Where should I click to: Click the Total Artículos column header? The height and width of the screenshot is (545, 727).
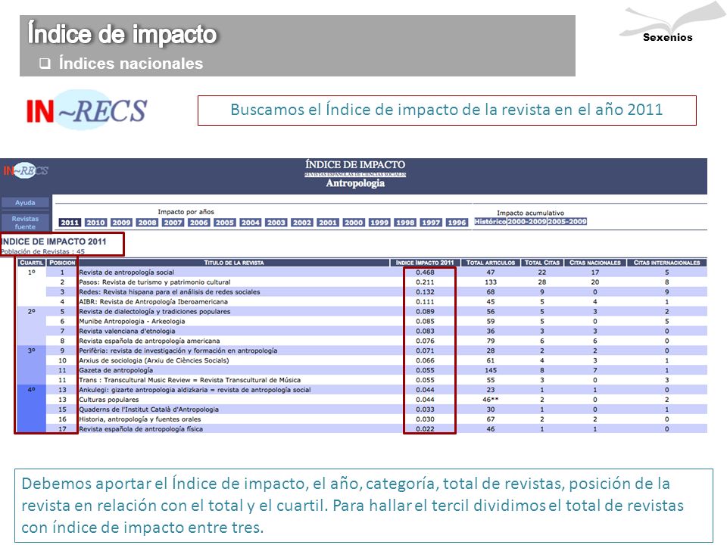[491, 263]
